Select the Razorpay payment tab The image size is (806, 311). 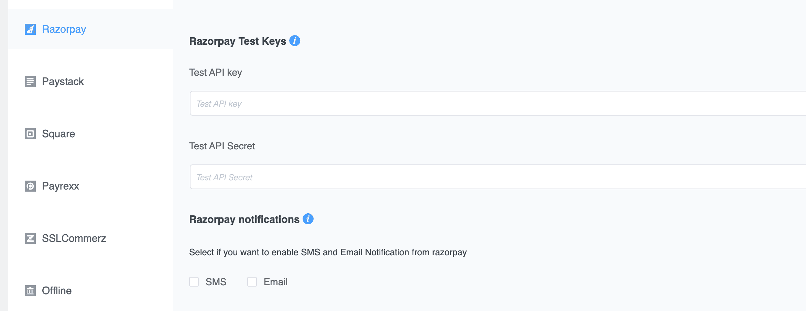coord(91,29)
